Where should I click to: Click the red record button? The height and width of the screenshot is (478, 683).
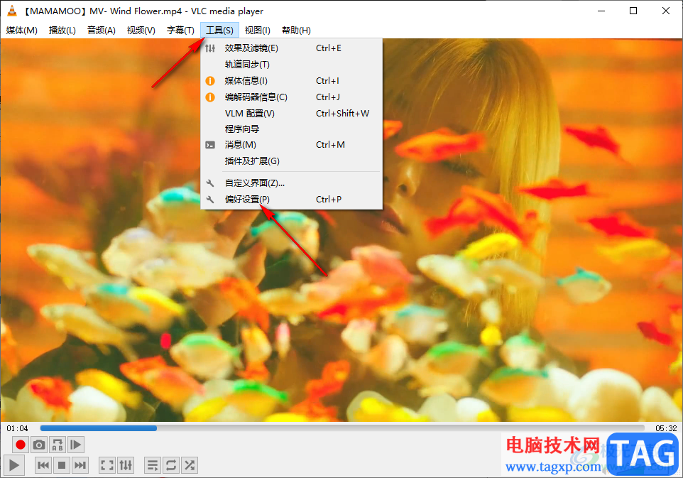pyautogui.click(x=20, y=445)
